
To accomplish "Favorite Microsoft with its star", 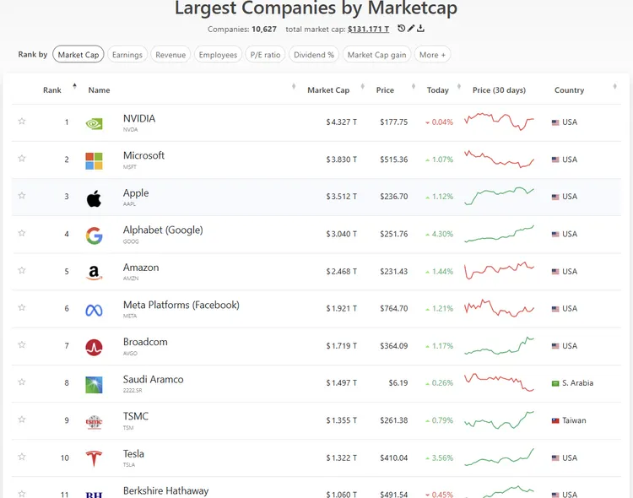I will tap(22, 159).
